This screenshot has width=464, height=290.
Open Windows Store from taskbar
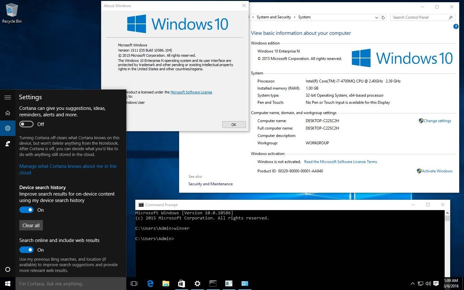pyautogui.click(x=181, y=284)
